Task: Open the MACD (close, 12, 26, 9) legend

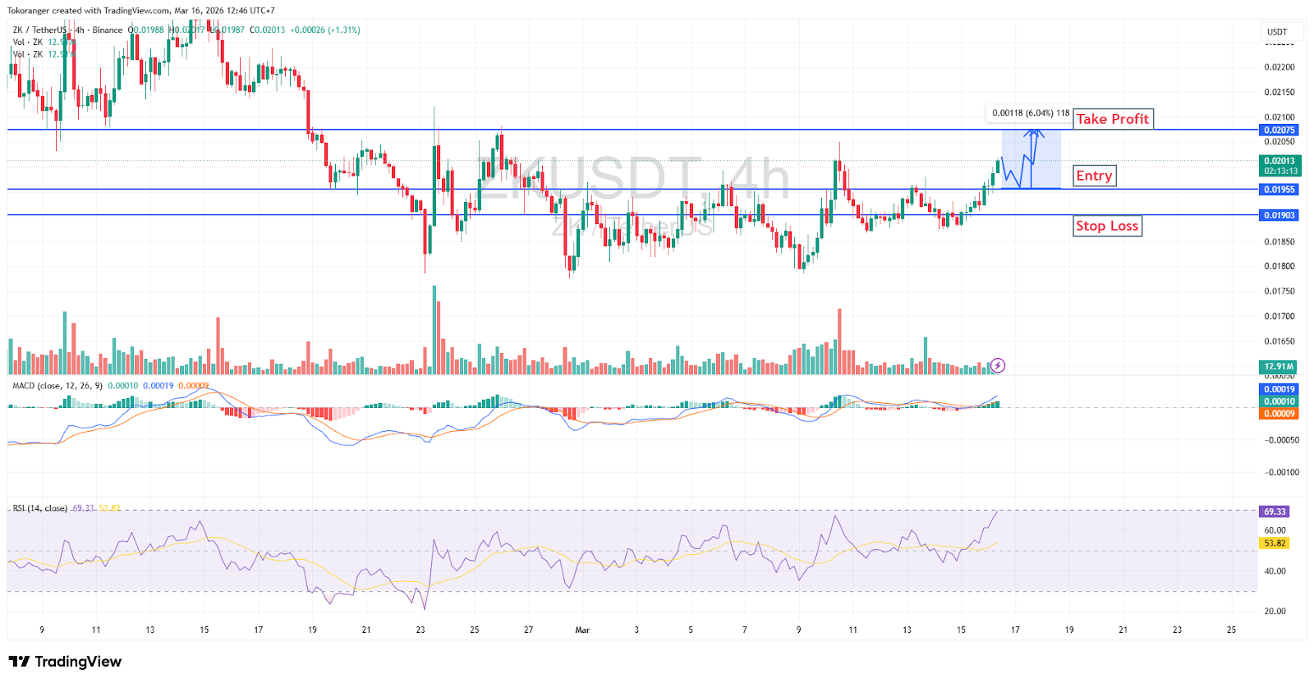Action: click(x=57, y=386)
